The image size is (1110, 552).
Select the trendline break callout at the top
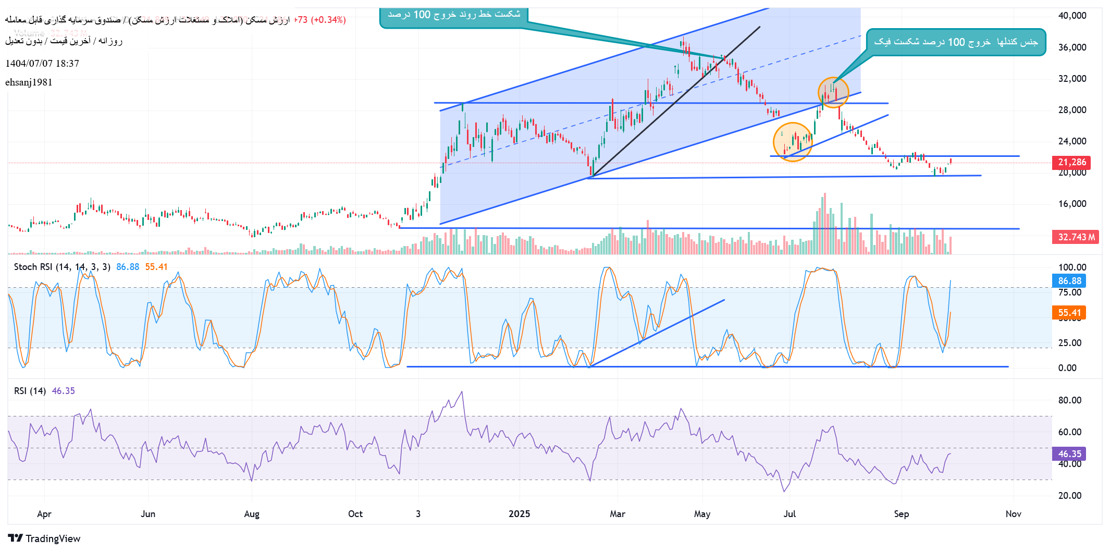(x=453, y=15)
